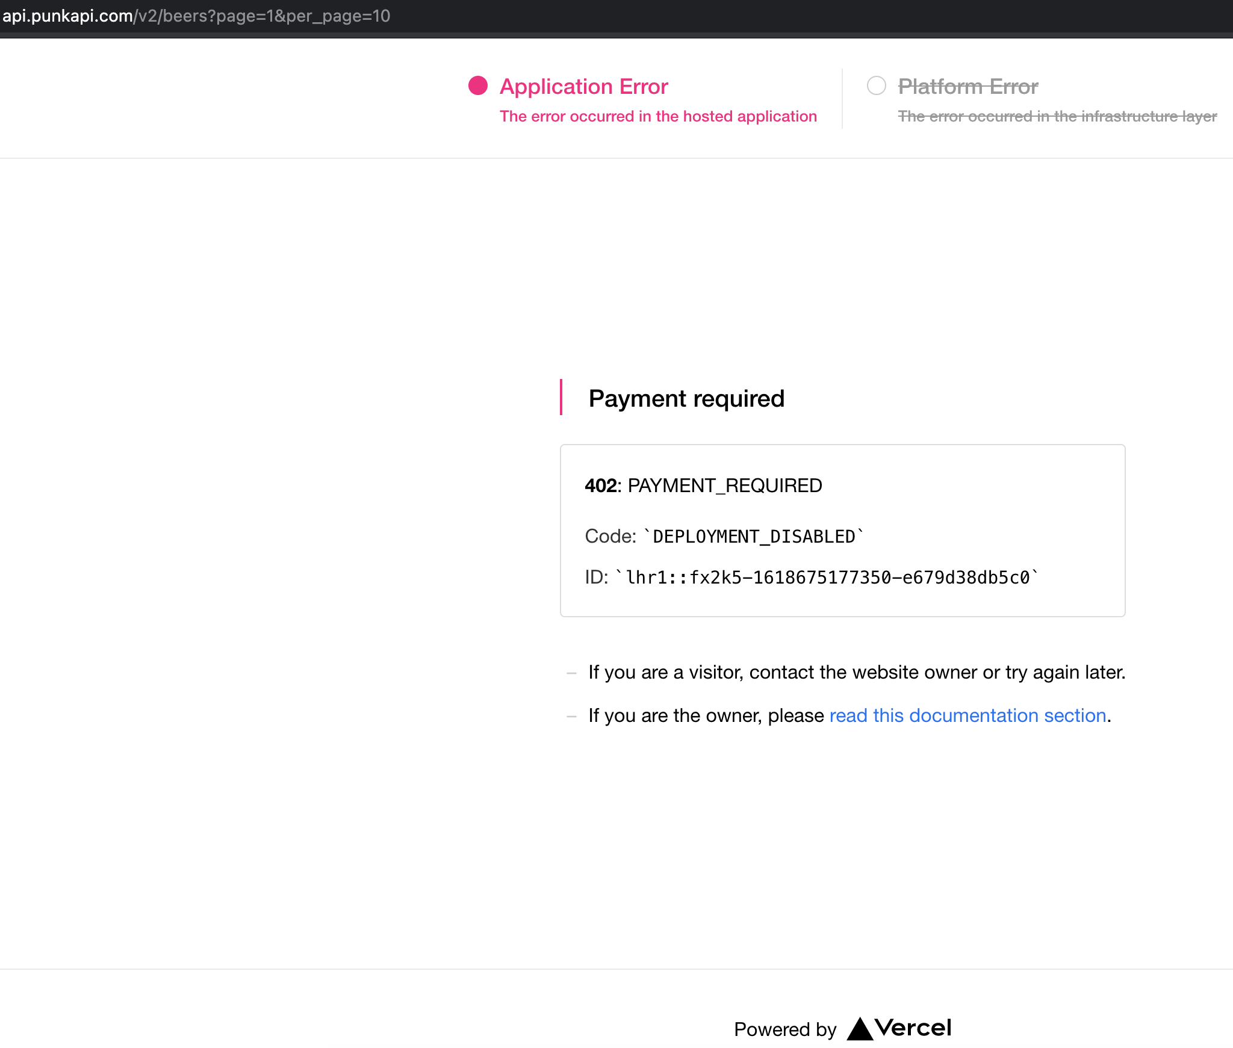Click the pink vertical bar beside Payment required

click(x=562, y=398)
